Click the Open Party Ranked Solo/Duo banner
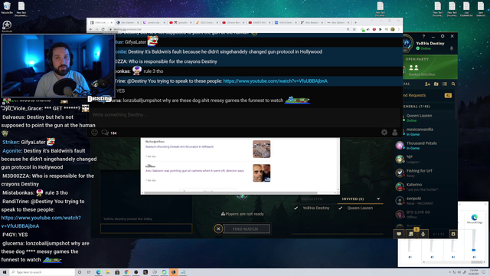Screen dimensions: 490x276 (x=430, y=67)
